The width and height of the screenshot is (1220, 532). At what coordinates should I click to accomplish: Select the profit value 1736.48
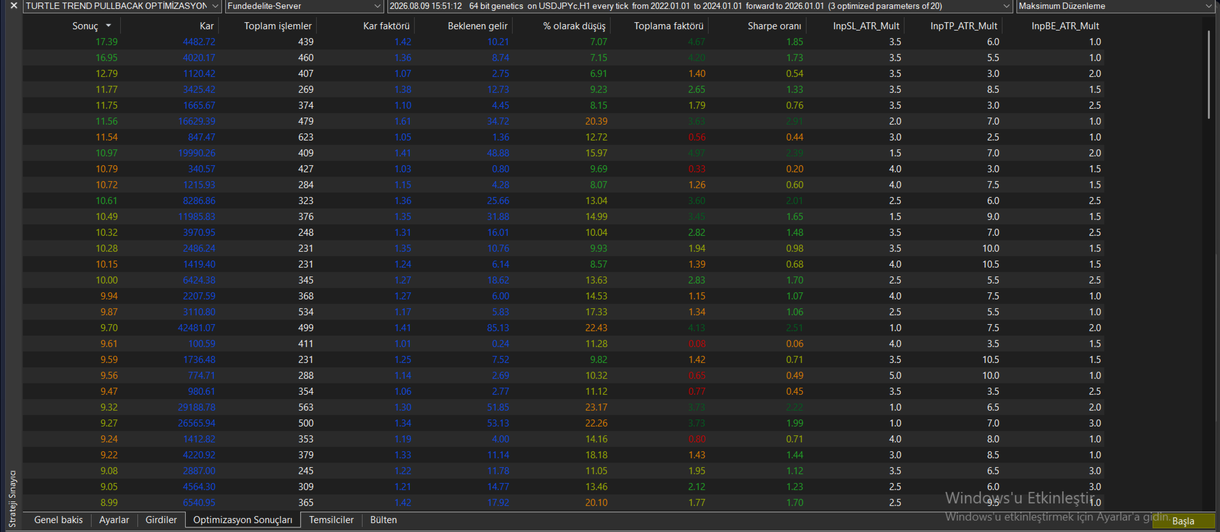click(199, 360)
